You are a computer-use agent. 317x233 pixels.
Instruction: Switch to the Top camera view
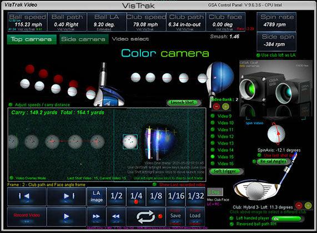(32, 39)
